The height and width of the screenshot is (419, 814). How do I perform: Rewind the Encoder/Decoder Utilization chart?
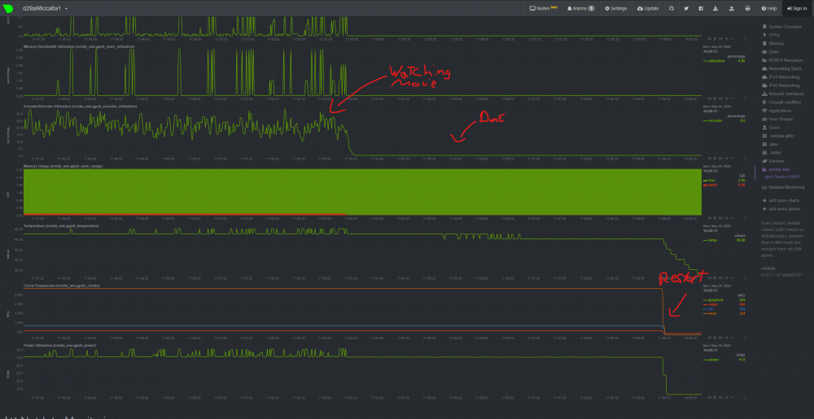pos(709,158)
